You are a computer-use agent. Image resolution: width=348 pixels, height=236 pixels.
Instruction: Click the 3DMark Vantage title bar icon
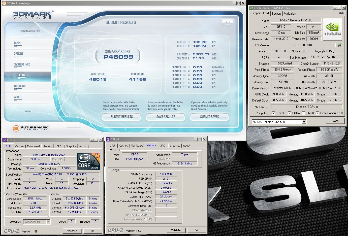[4, 3]
